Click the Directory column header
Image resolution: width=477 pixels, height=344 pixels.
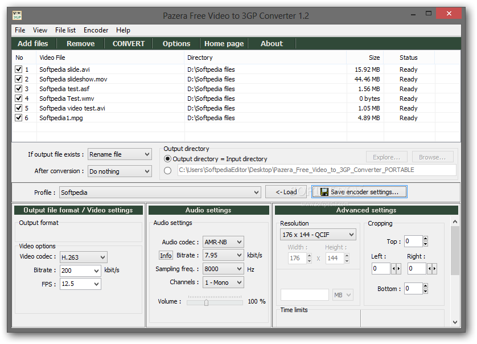[266, 58]
